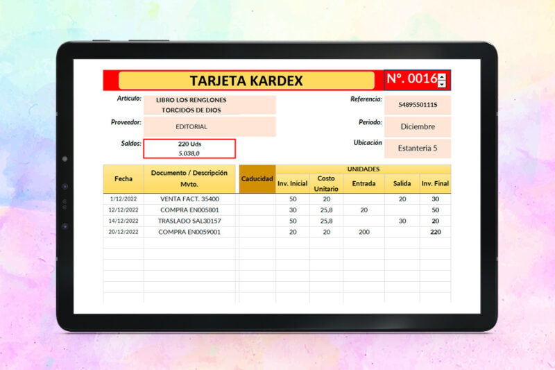555x370 pixels.
Task: Select the Proveedor: label
Action: pyautogui.click(x=126, y=122)
